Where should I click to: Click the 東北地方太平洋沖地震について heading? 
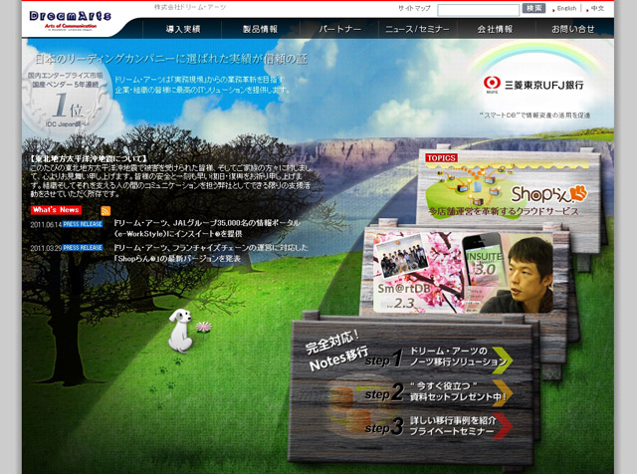click(x=89, y=158)
